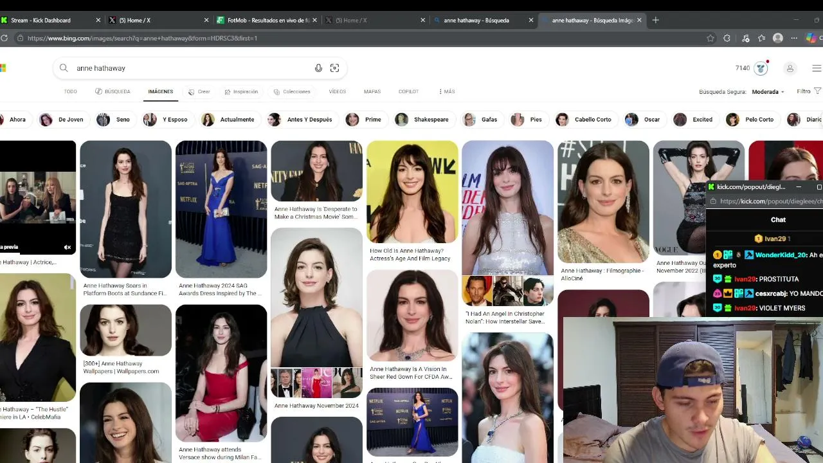Close the Stream - Kick Dashboard tab

point(98,20)
